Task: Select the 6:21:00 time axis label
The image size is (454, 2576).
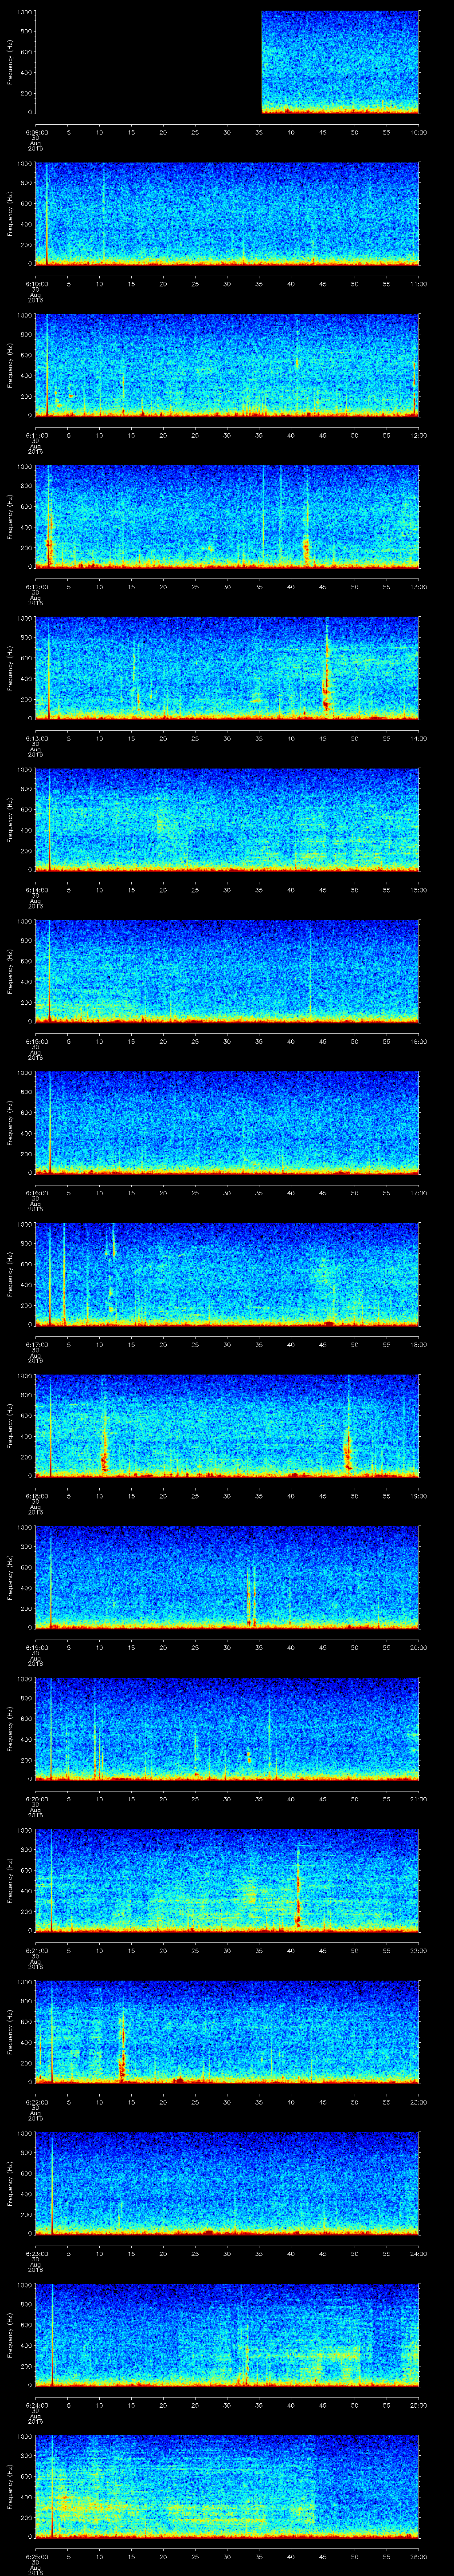Action: 36,1951
